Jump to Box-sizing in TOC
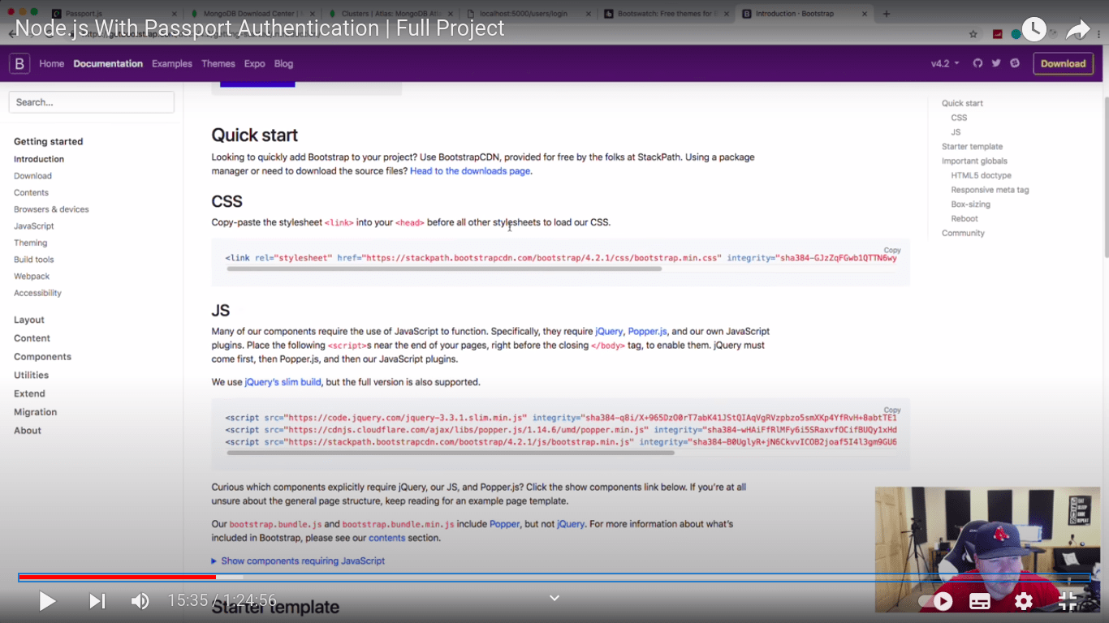The image size is (1109, 623). (970, 204)
